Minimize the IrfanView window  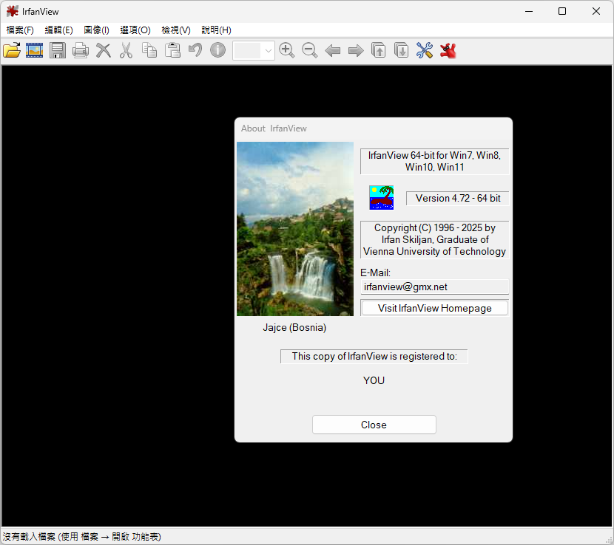click(x=529, y=11)
